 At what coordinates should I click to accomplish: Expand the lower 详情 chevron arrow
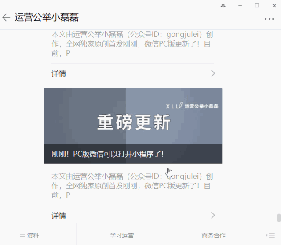tap(213, 215)
